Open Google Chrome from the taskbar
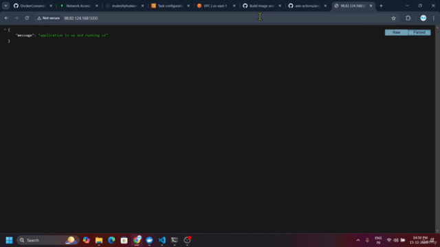Image resolution: width=440 pixels, height=247 pixels. point(137,240)
